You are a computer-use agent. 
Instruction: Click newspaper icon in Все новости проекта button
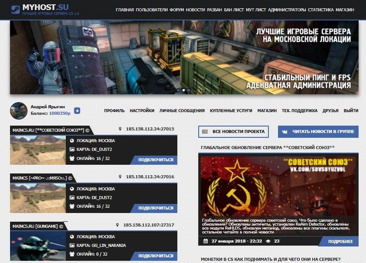point(205,132)
